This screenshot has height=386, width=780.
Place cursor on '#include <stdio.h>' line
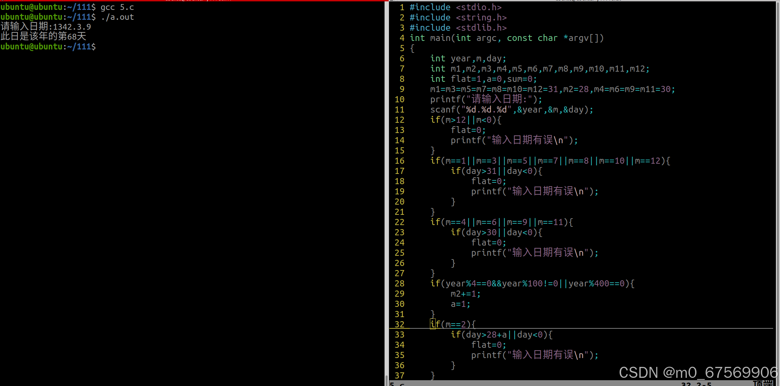pyautogui.click(x=456, y=7)
